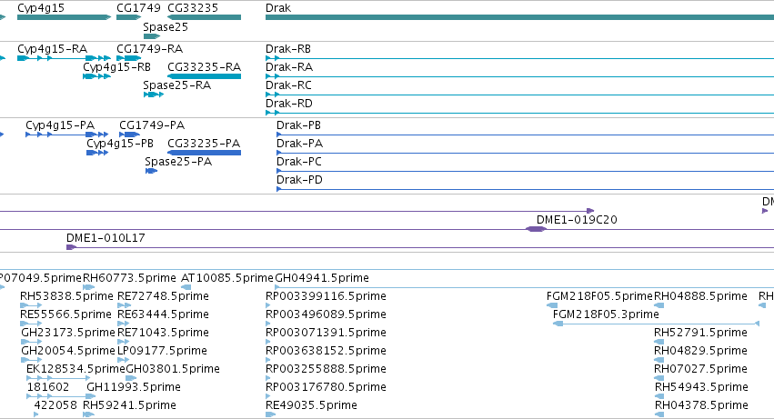The image size is (774, 419).
Task: Click the Drak-PC protein label
Action: click(299, 162)
